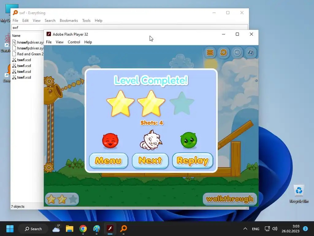This screenshot has height=236, width=314.
Task: Open Flash Player File menu
Action: [49, 42]
